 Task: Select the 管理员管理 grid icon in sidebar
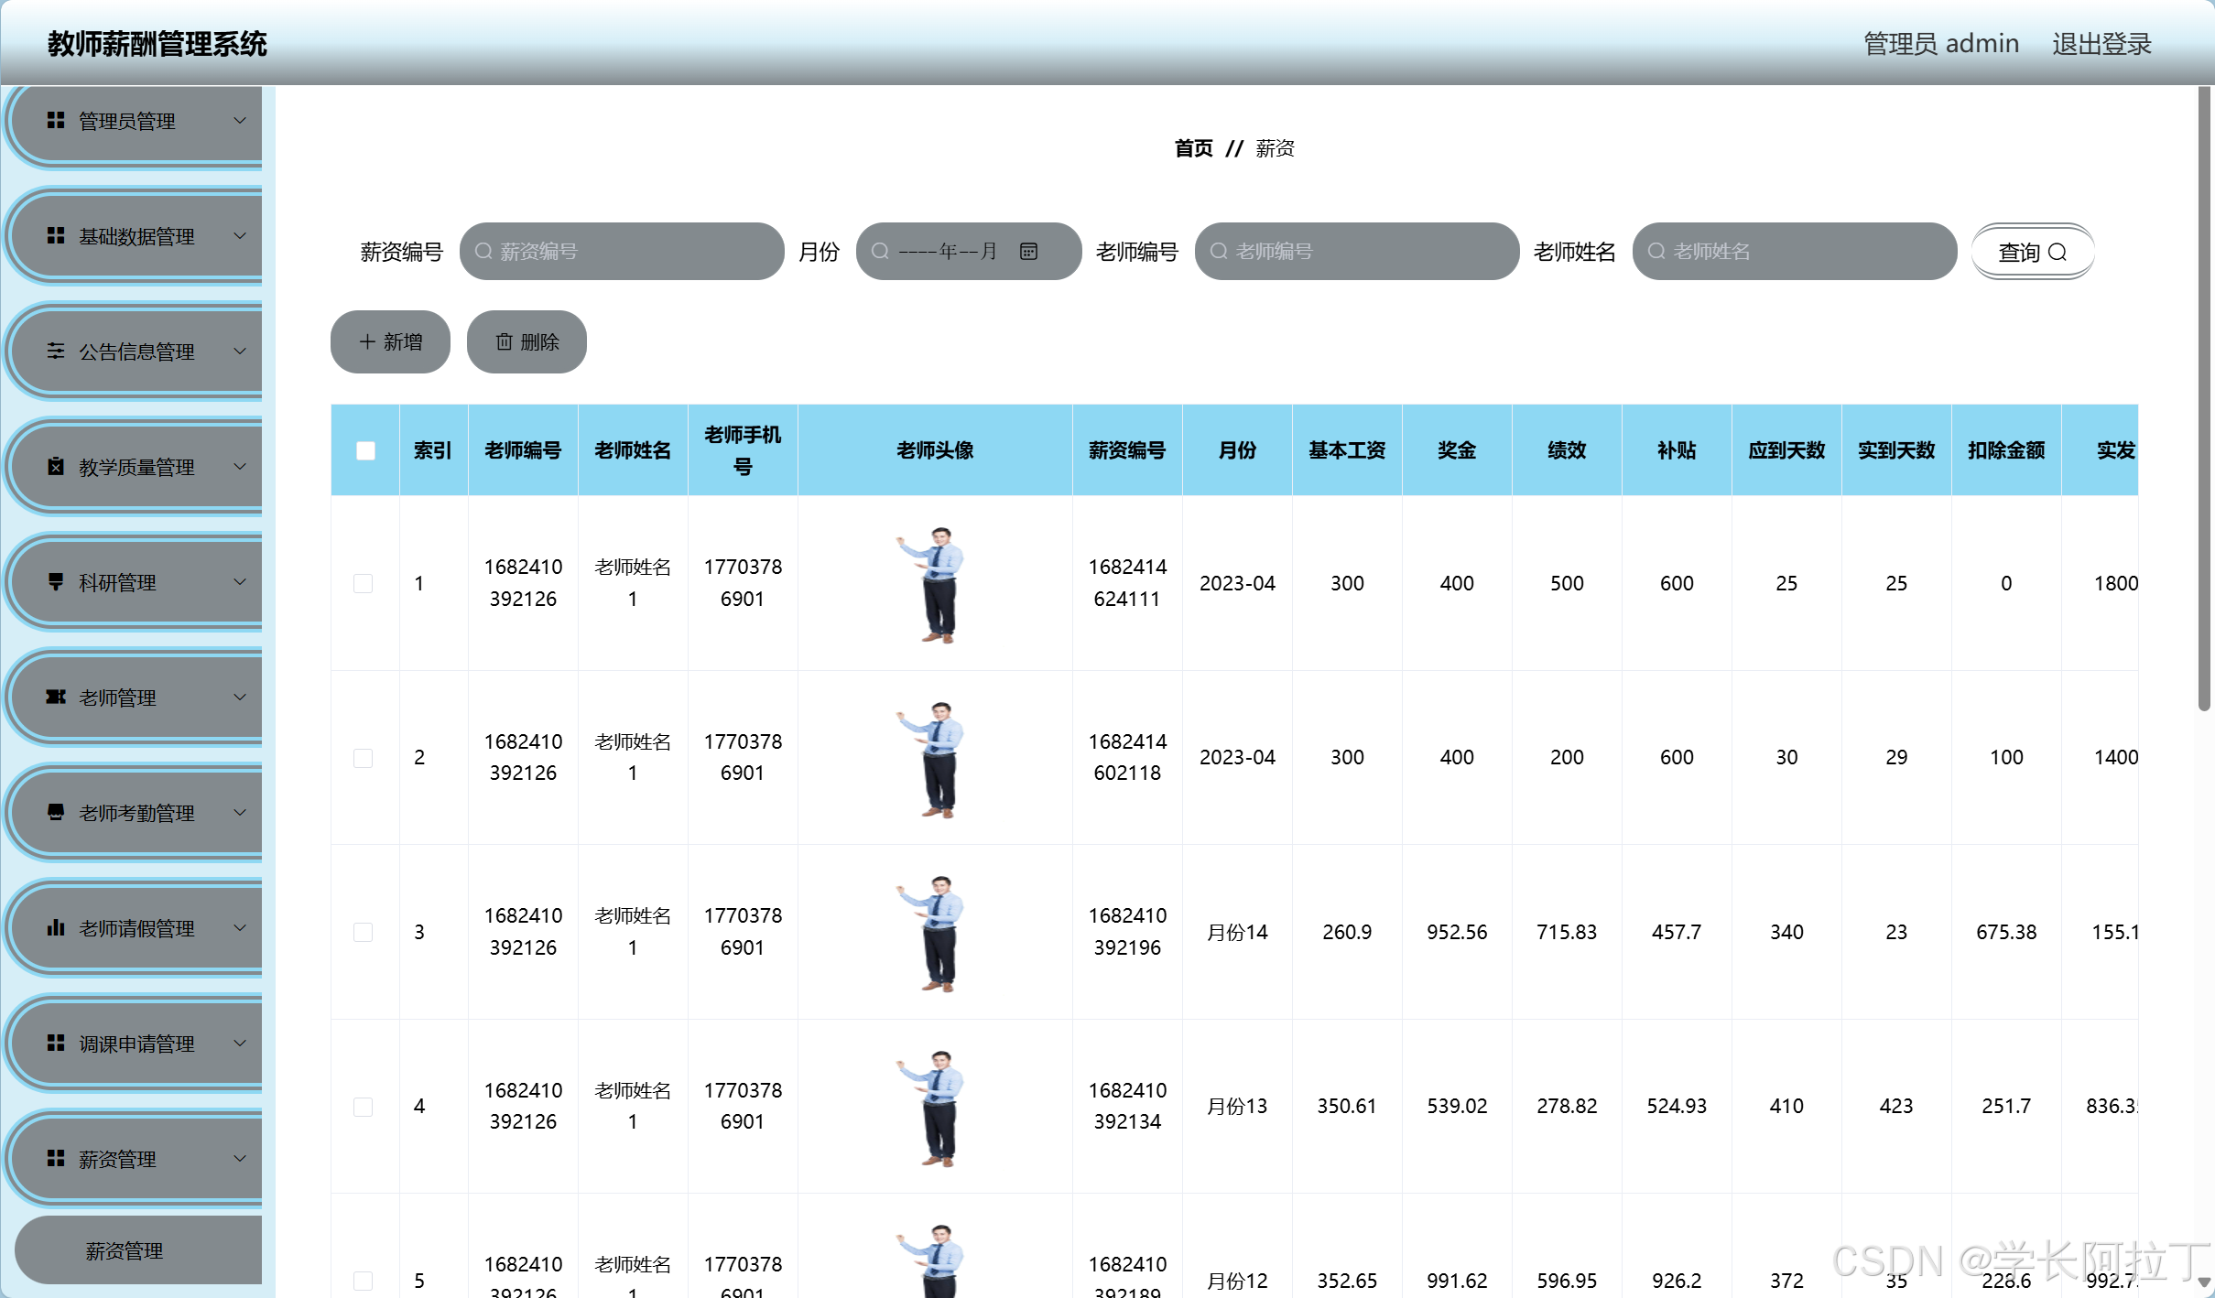pos(54,120)
